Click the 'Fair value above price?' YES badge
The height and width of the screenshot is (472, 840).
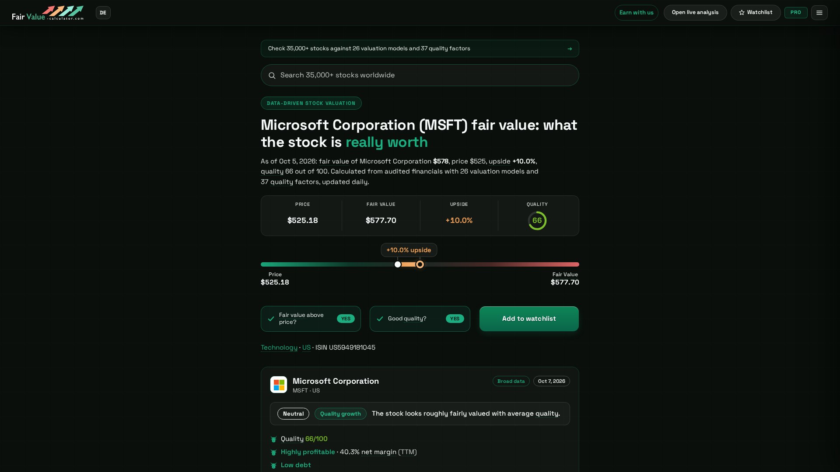pyautogui.click(x=346, y=319)
